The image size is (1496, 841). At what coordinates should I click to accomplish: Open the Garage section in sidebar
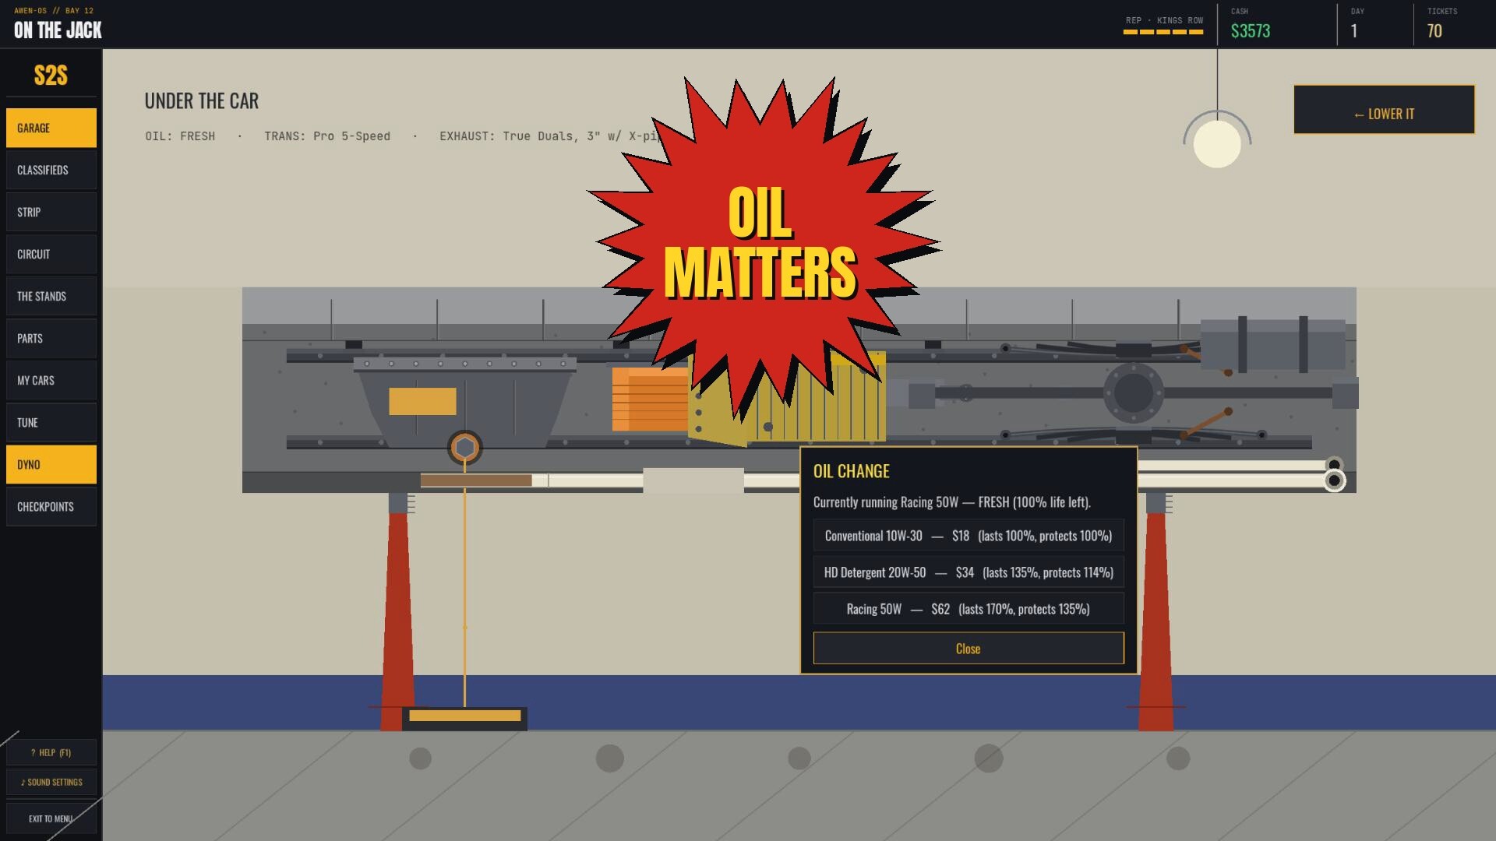pyautogui.click(x=51, y=128)
